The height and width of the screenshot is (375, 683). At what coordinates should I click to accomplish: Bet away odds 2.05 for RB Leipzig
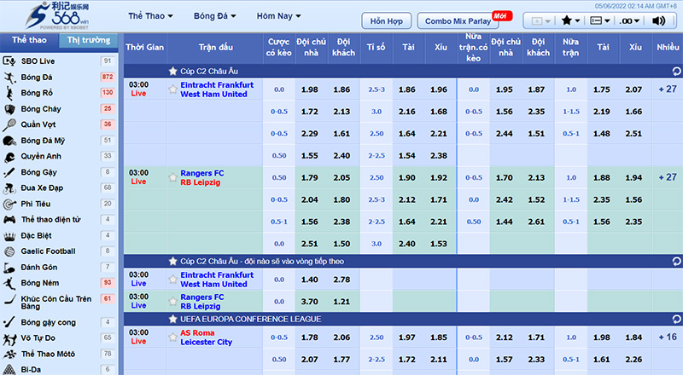click(x=342, y=177)
